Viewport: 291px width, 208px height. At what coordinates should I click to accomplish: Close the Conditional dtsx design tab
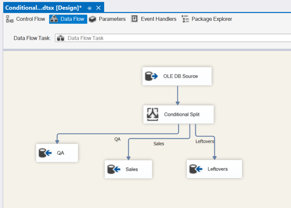coord(99,8)
